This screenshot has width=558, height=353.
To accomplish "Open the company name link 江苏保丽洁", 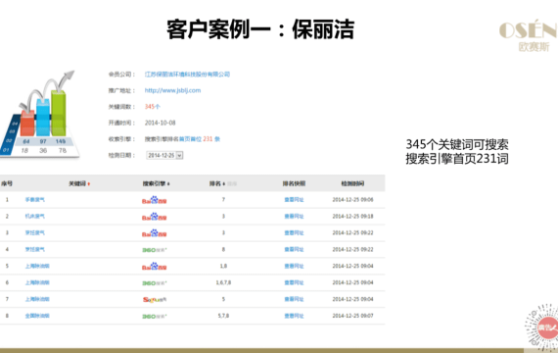I will [x=187, y=75].
